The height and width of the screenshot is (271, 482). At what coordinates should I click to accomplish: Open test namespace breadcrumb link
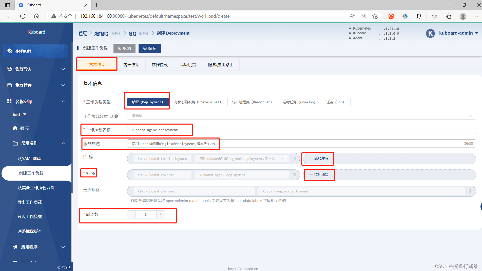pyautogui.click(x=132, y=33)
